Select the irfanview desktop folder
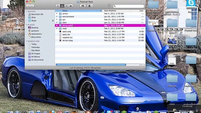Viewport: 201px width, 113px height. click(172, 80)
